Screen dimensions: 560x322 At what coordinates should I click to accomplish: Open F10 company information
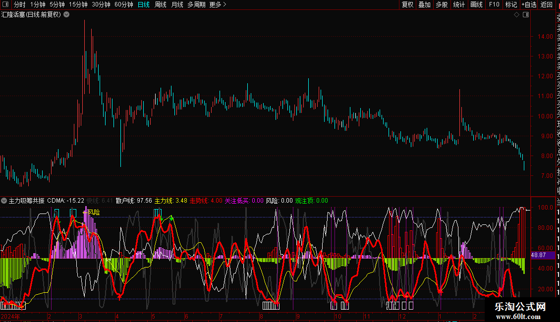(494, 4)
